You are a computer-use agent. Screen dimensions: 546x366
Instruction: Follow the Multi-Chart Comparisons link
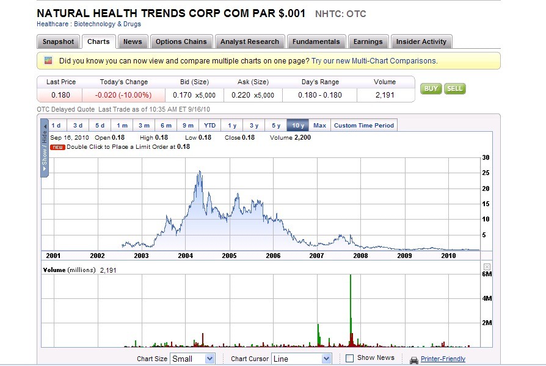pos(374,61)
